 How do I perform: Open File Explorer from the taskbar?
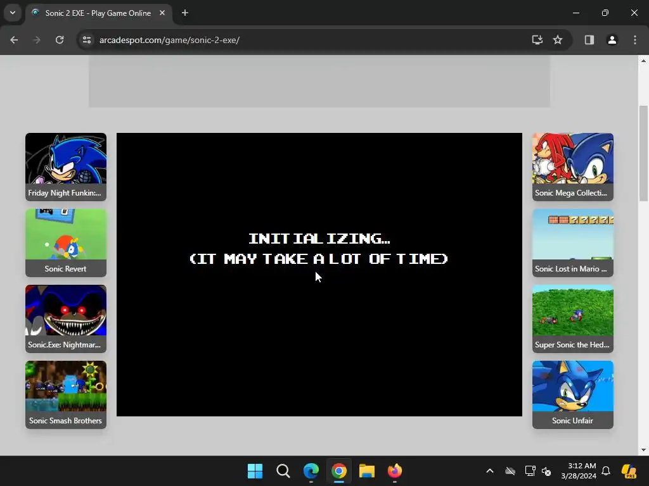(367, 471)
